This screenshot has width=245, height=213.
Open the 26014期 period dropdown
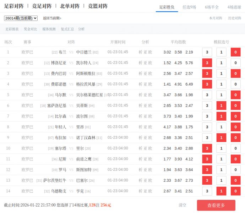coord(21,18)
